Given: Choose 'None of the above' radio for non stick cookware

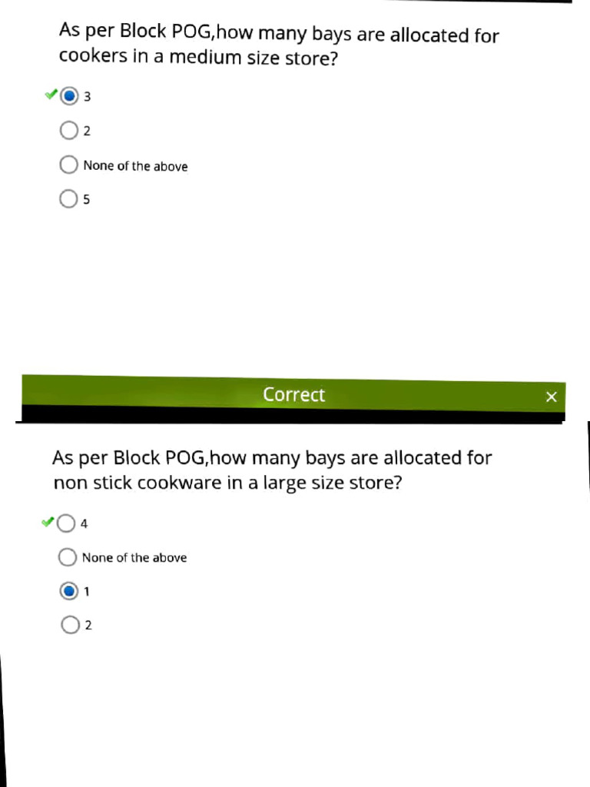Looking at the screenshot, I should coord(68,557).
